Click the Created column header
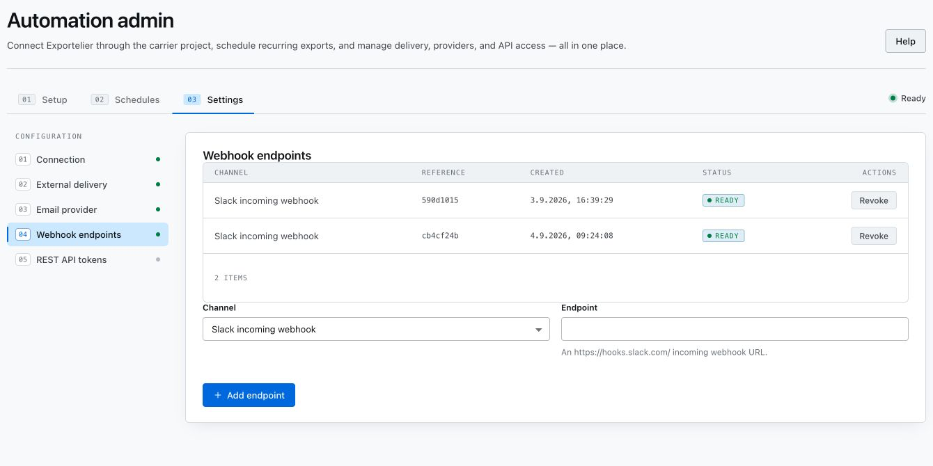The image size is (933, 466). [547, 172]
